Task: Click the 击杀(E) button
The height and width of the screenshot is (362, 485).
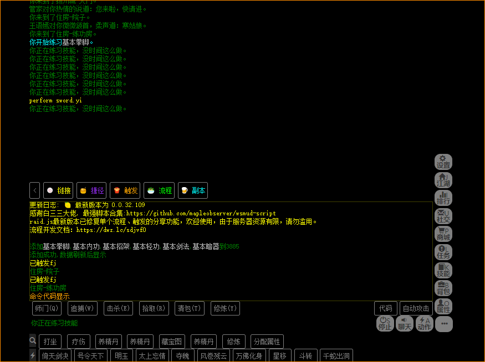Action: coord(118,308)
